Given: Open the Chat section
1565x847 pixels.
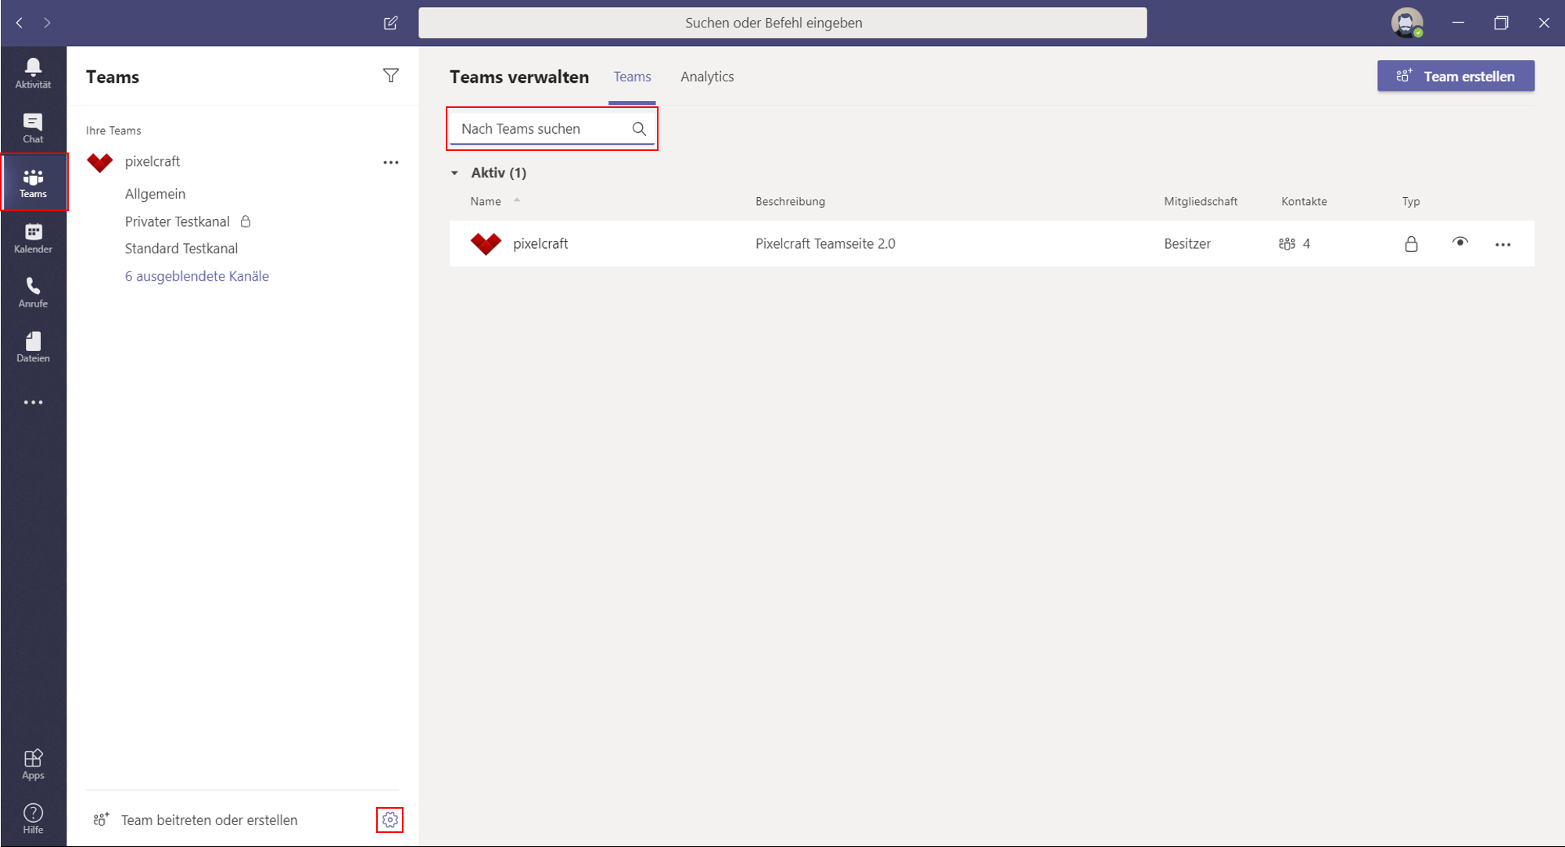Looking at the screenshot, I should point(33,128).
